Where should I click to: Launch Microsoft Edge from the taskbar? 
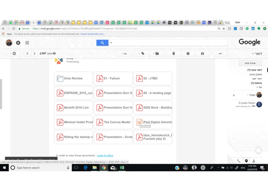(86, 168)
